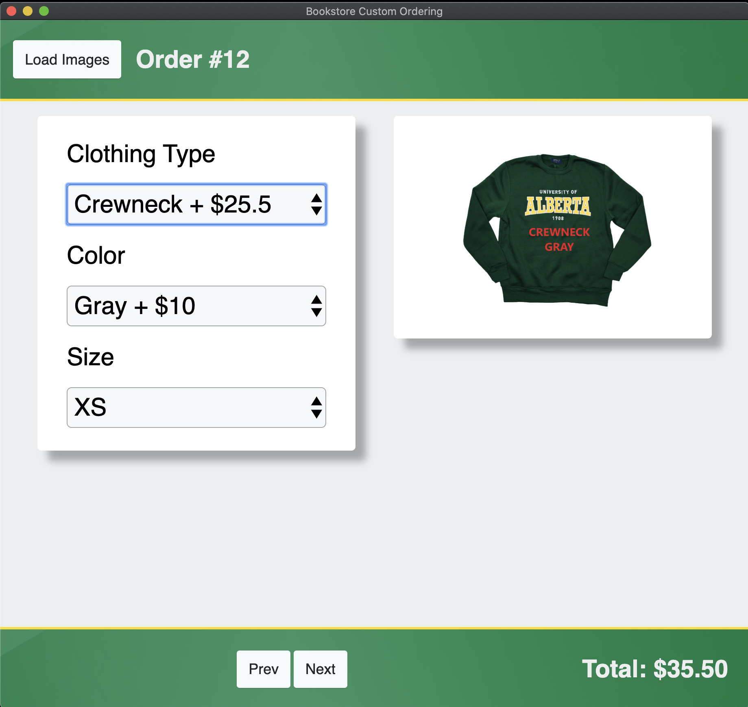Click the up/down arrows on the XS selector
Screen dimensions: 748x707
(316, 408)
